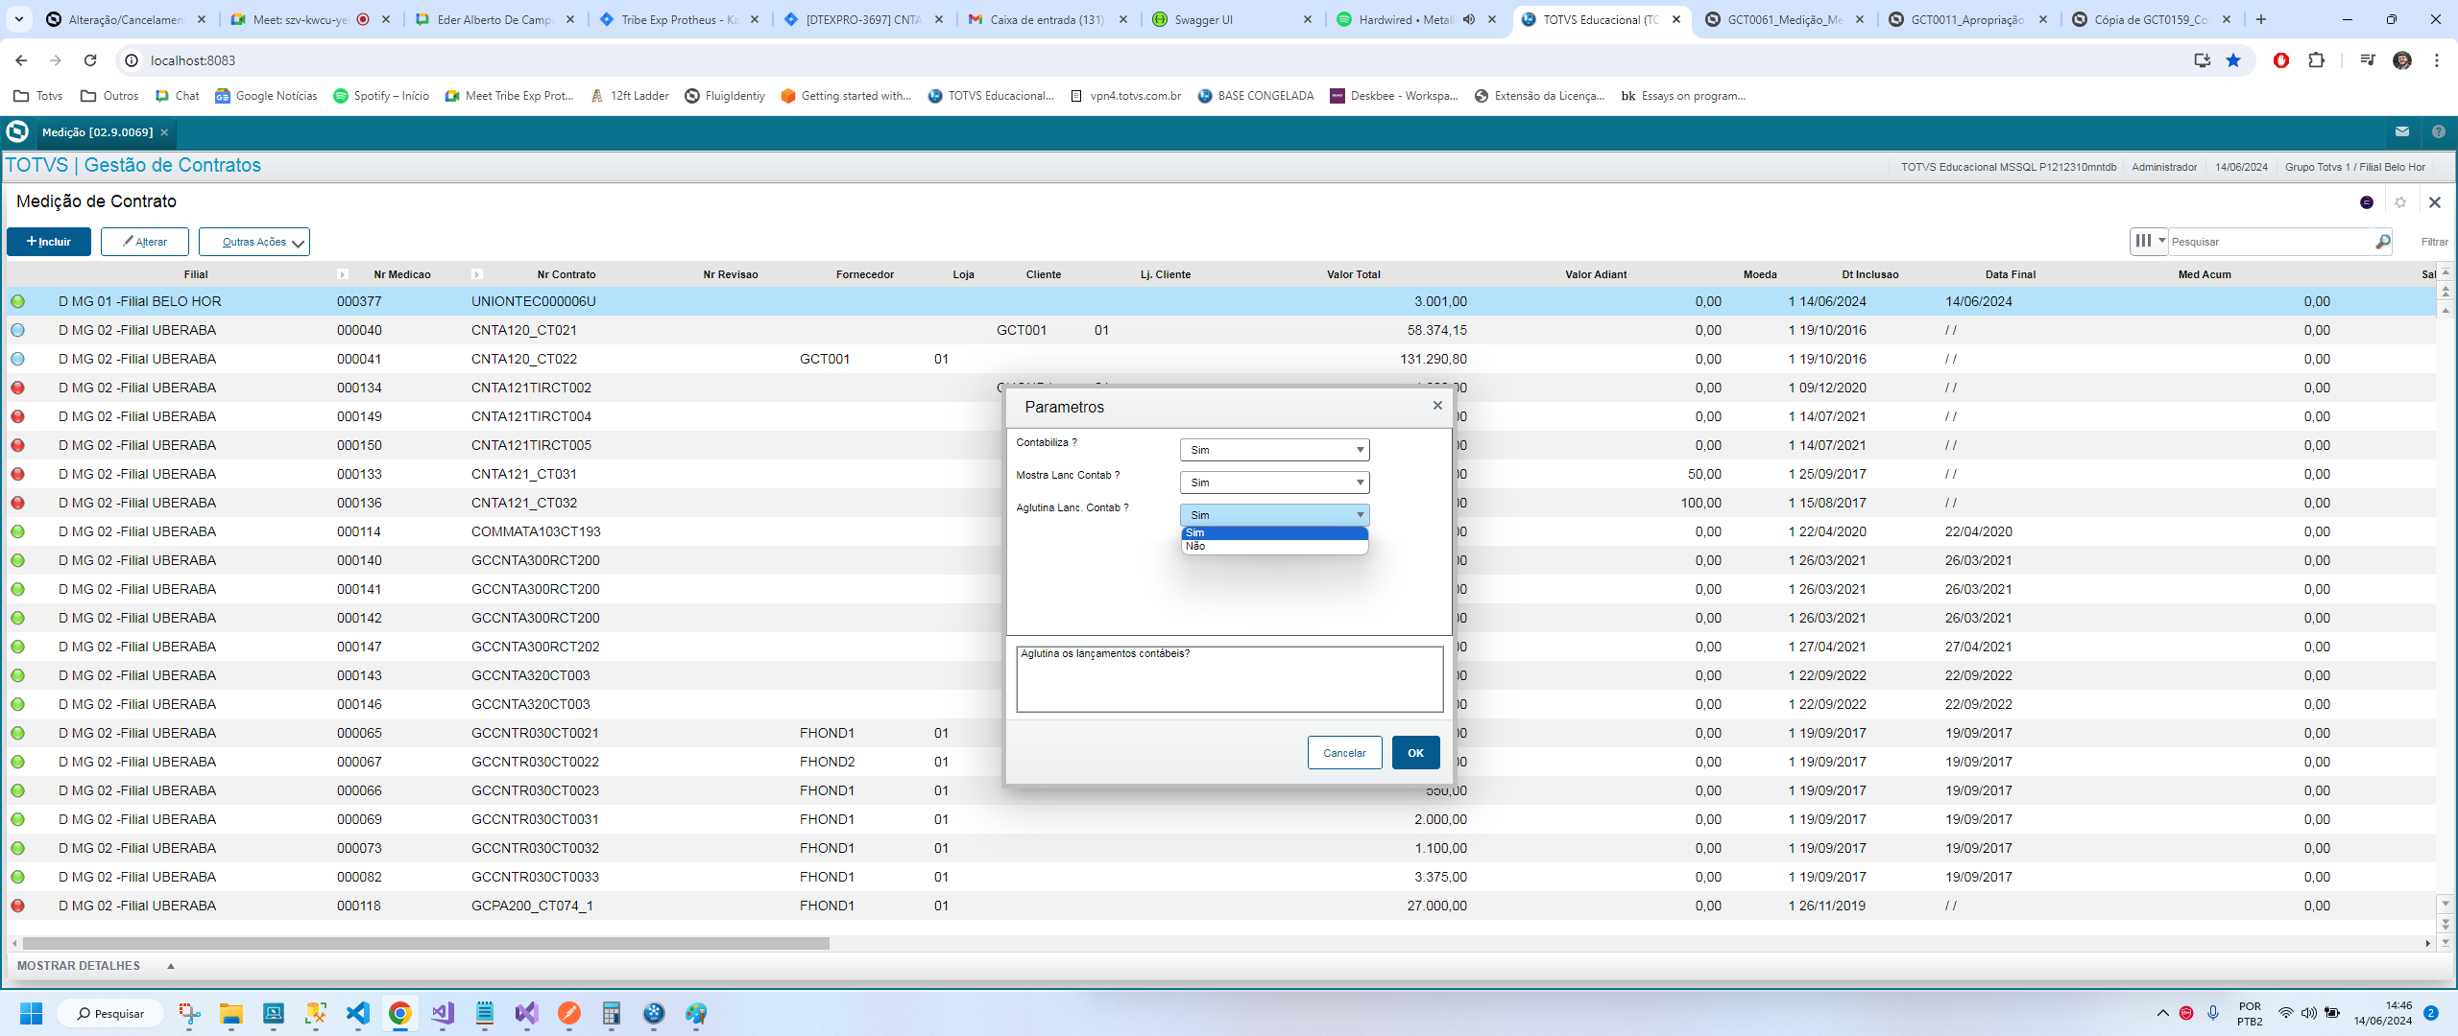Click the dark purple circle icon
Image resolution: width=2458 pixels, height=1036 pixels.
[2366, 202]
